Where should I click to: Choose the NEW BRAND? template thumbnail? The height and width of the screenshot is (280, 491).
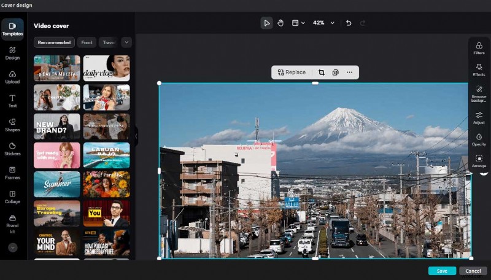pyautogui.click(x=57, y=126)
